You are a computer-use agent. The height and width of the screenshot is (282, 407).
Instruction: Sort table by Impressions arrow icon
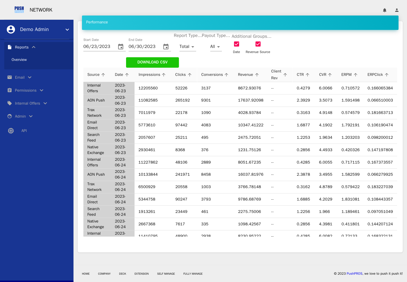[164, 75]
